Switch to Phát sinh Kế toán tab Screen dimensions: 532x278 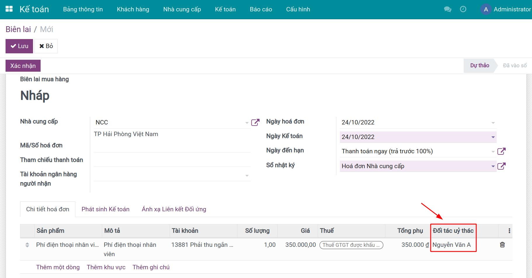105,209
